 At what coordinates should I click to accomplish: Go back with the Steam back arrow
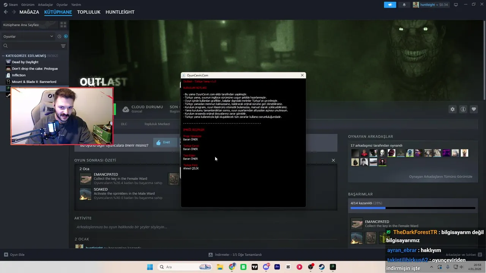tap(6, 12)
